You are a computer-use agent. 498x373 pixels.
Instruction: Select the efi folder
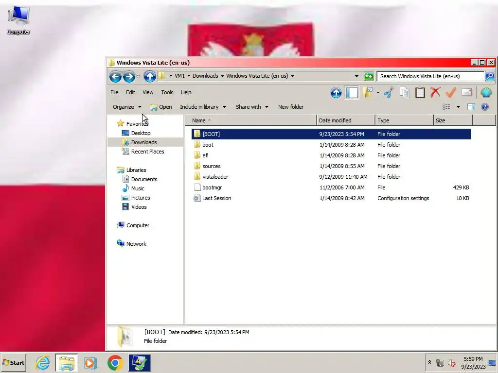[x=205, y=155]
